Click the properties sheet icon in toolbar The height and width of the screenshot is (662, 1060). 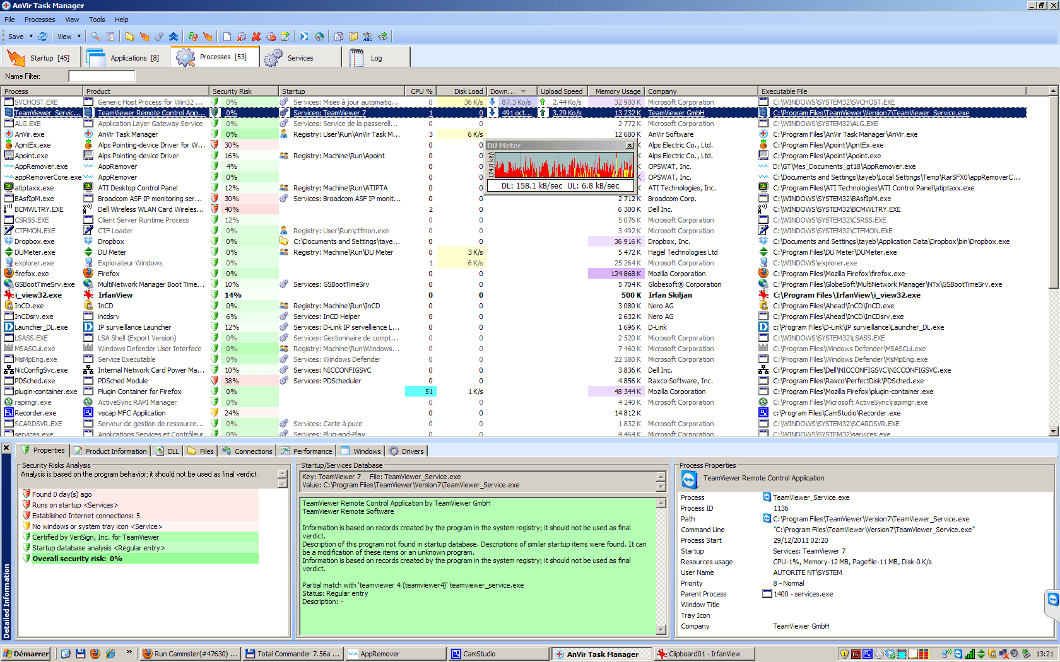(x=110, y=37)
